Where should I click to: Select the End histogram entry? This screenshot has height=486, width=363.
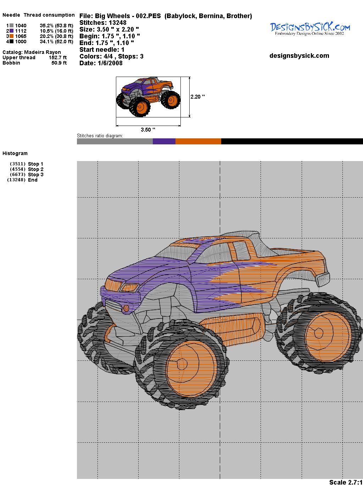33,180
